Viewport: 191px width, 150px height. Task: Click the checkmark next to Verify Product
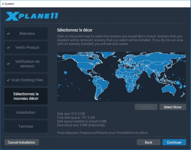click(x=8, y=48)
